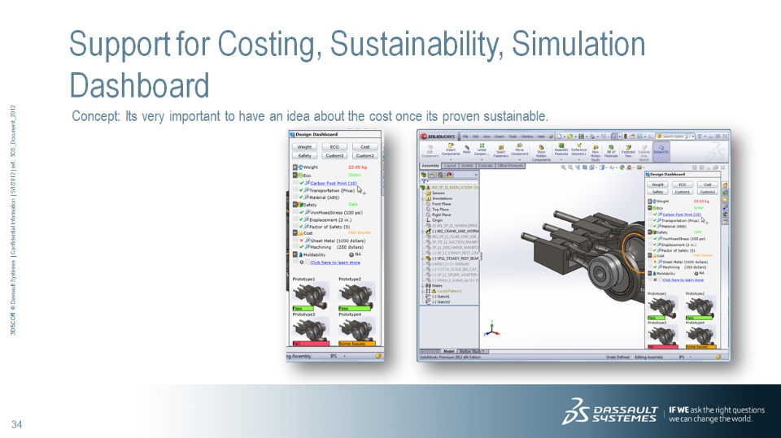The image size is (781, 438).
Task: Click Weight button in enlarged Design Dashboard
Action: 304,147
